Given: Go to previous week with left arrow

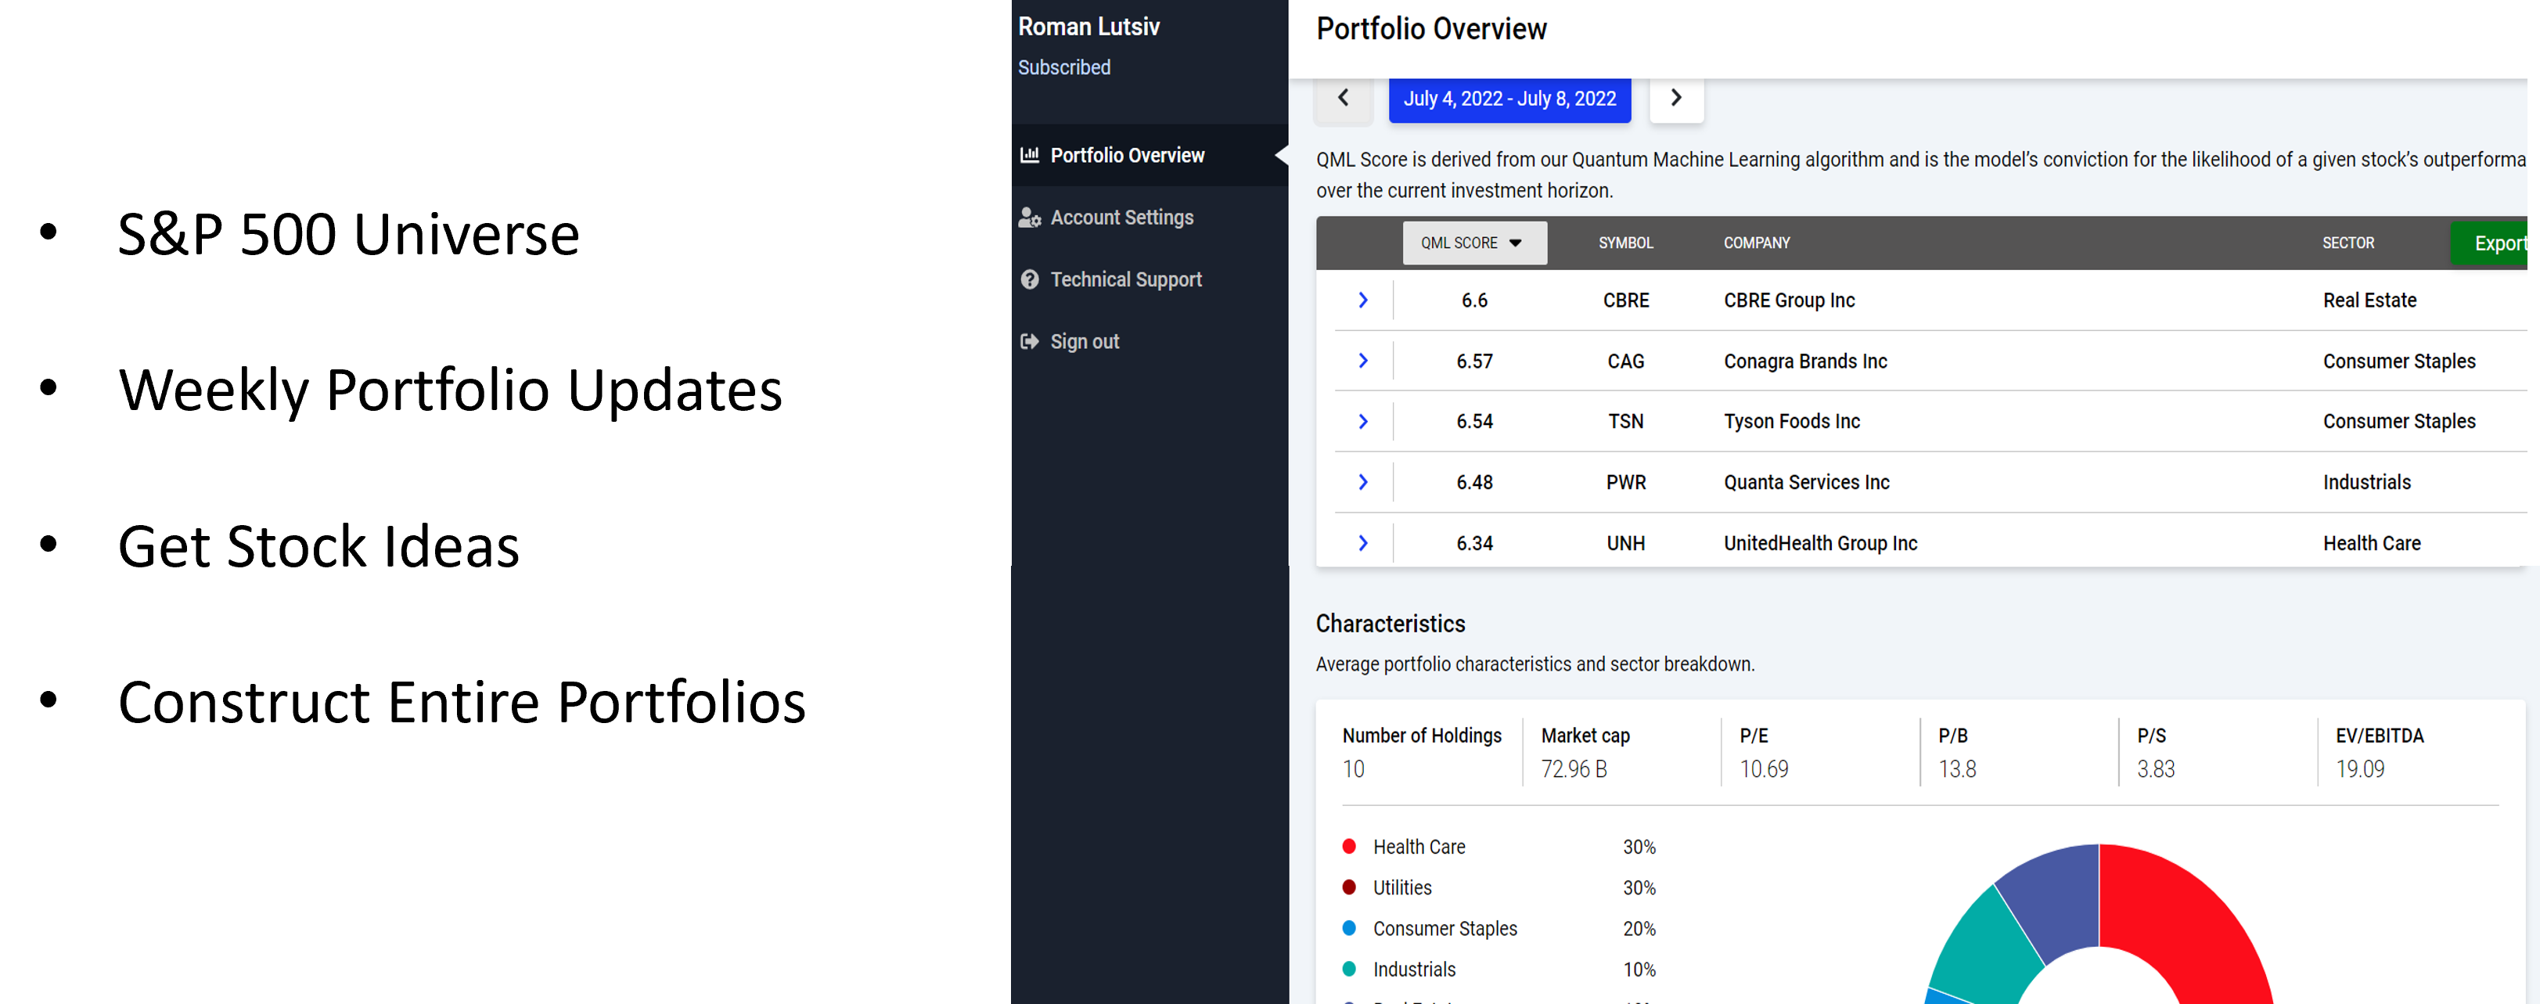Looking at the screenshot, I should [1343, 98].
